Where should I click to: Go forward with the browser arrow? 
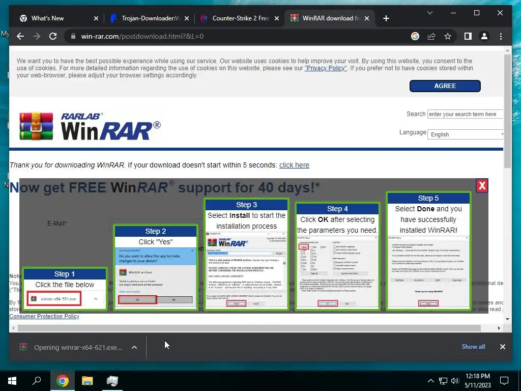click(x=37, y=36)
